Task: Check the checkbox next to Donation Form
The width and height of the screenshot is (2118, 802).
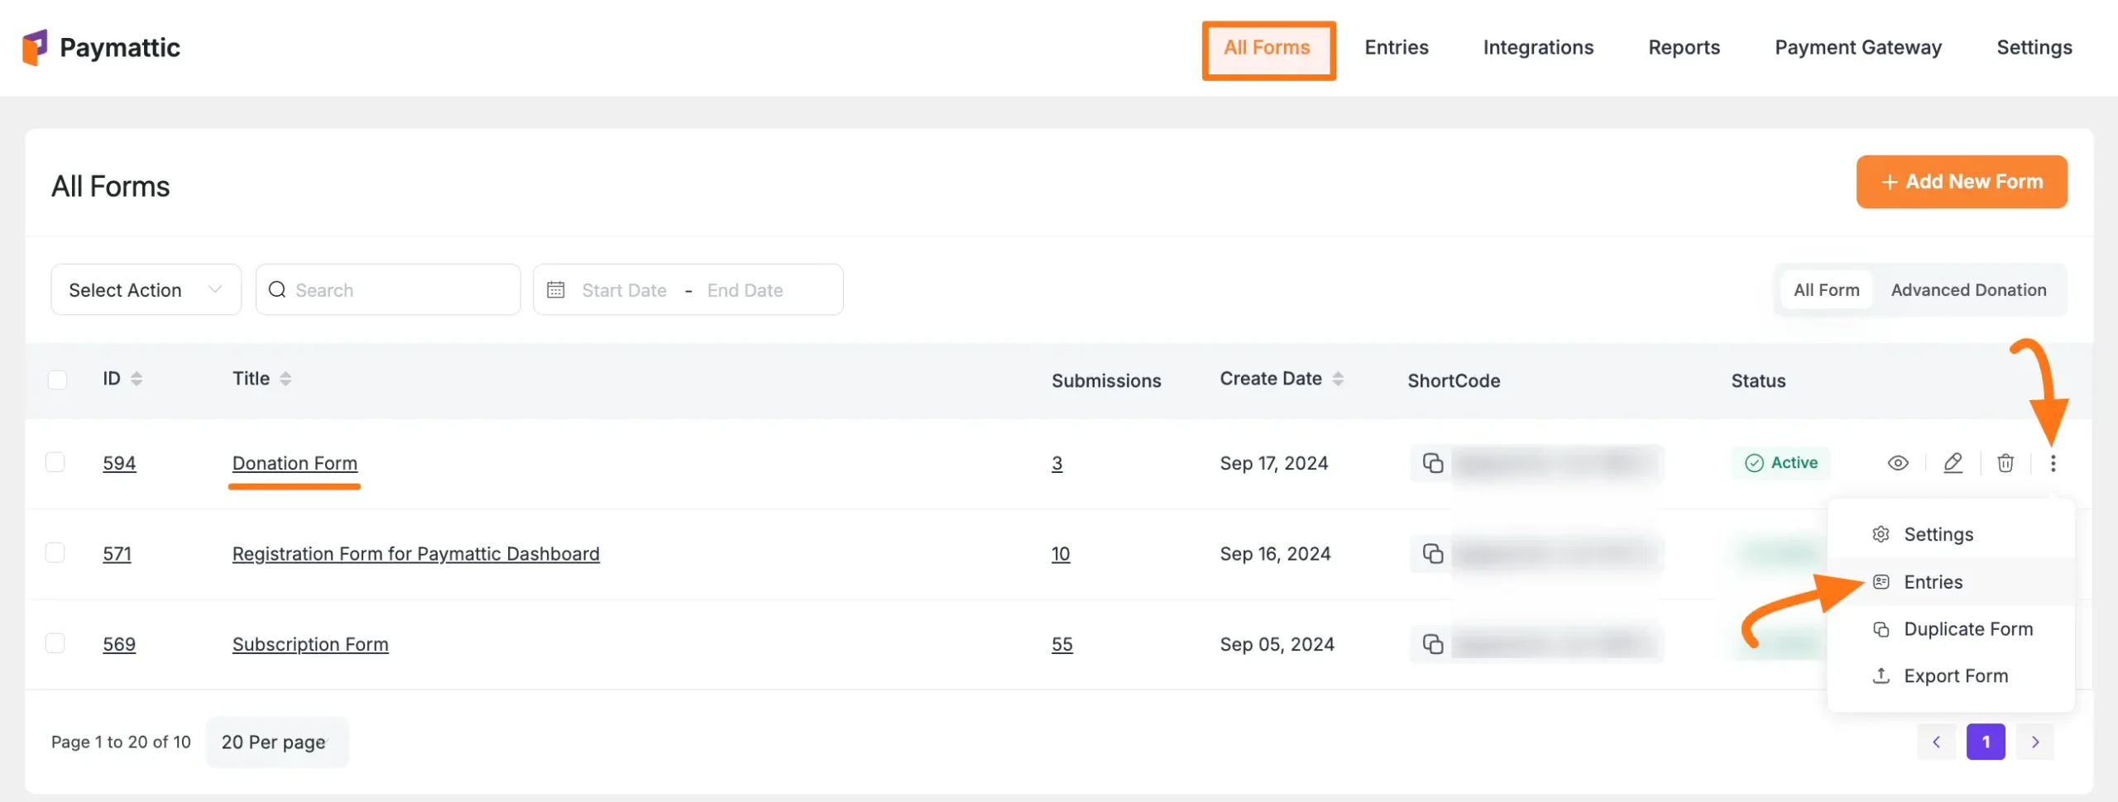Action: [x=55, y=462]
